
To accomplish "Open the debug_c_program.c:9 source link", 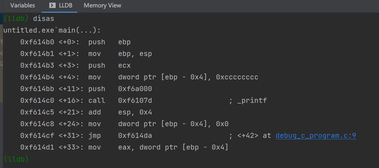I will (316, 135).
